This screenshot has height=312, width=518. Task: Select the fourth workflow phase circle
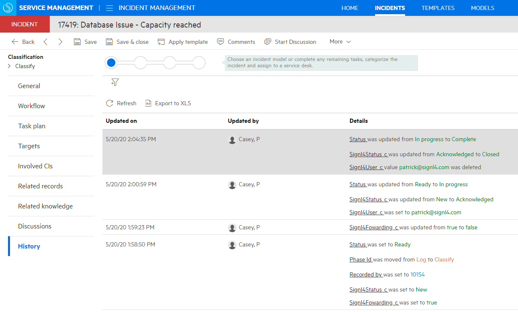199,63
